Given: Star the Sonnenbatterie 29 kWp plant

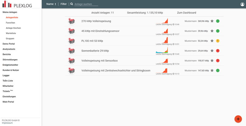Looking at the screenshot, I should coord(212,51).
